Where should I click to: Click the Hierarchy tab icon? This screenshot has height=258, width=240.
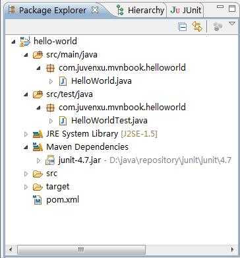tap(120, 11)
